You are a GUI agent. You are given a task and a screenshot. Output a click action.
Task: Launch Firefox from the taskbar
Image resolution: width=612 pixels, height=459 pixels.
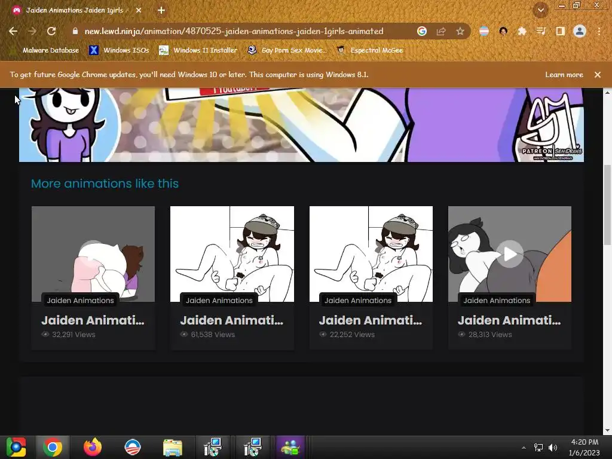click(93, 447)
